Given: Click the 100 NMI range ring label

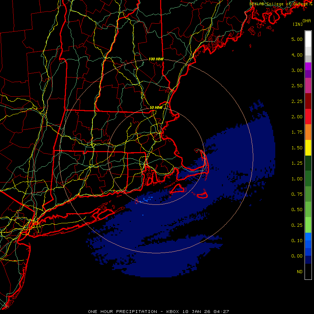Looking at the screenshot, I should point(156,59).
